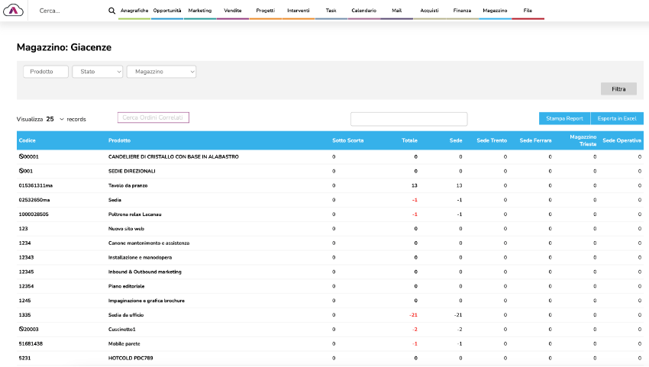
Task: Click the blocked icon beside code 001
Action: [x=21, y=171]
